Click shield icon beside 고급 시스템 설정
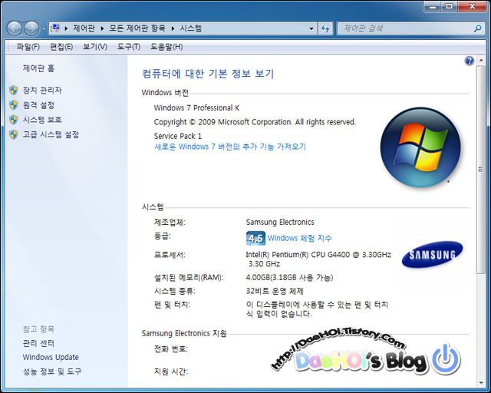 tap(14, 134)
